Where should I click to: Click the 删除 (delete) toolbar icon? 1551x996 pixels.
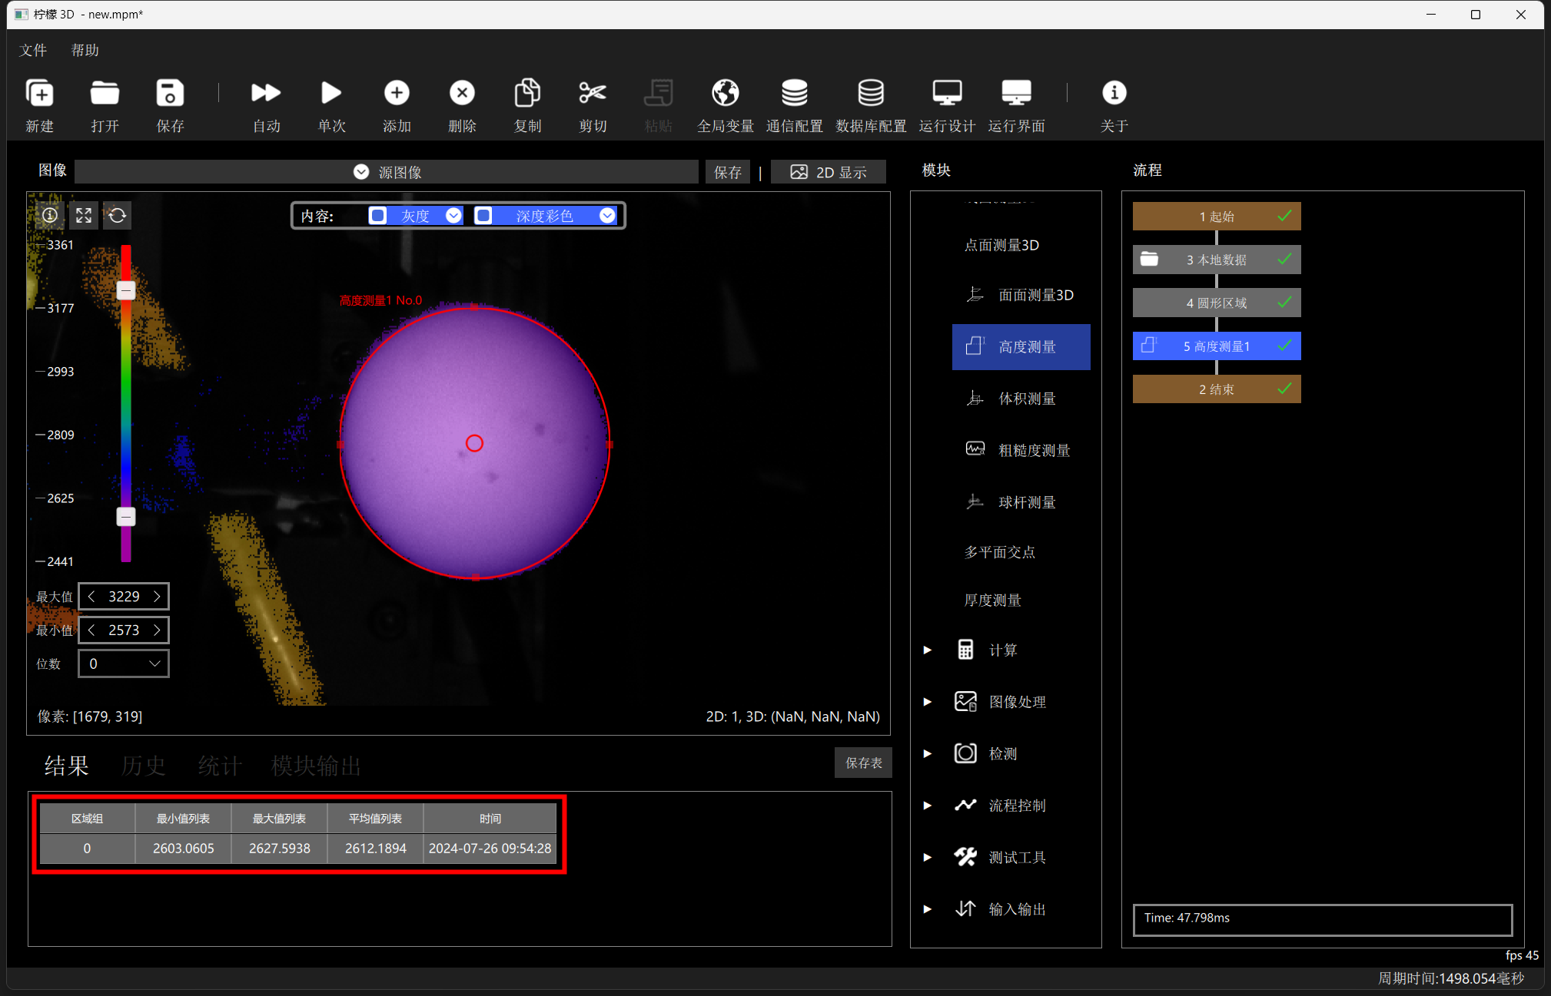click(x=462, y=93)
